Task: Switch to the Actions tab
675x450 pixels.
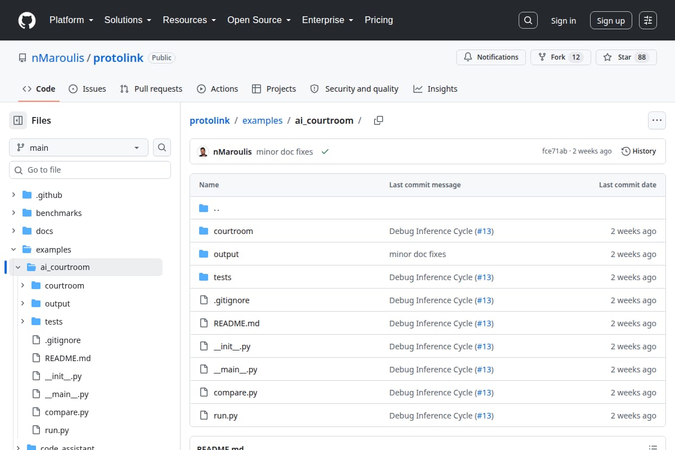Action: (217, 89)
